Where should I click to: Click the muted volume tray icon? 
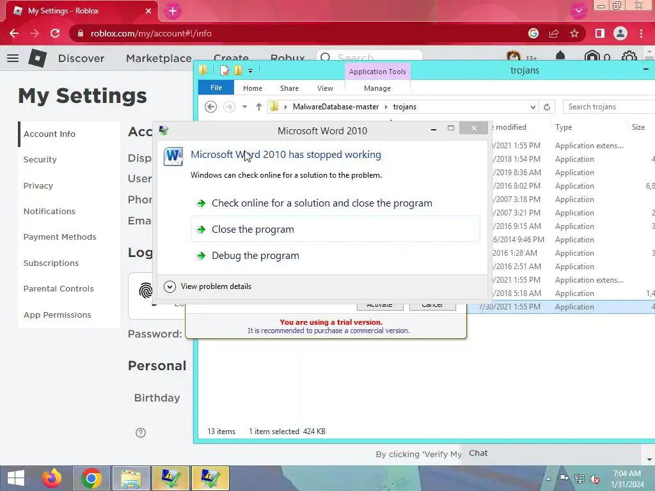click(595, 479)
